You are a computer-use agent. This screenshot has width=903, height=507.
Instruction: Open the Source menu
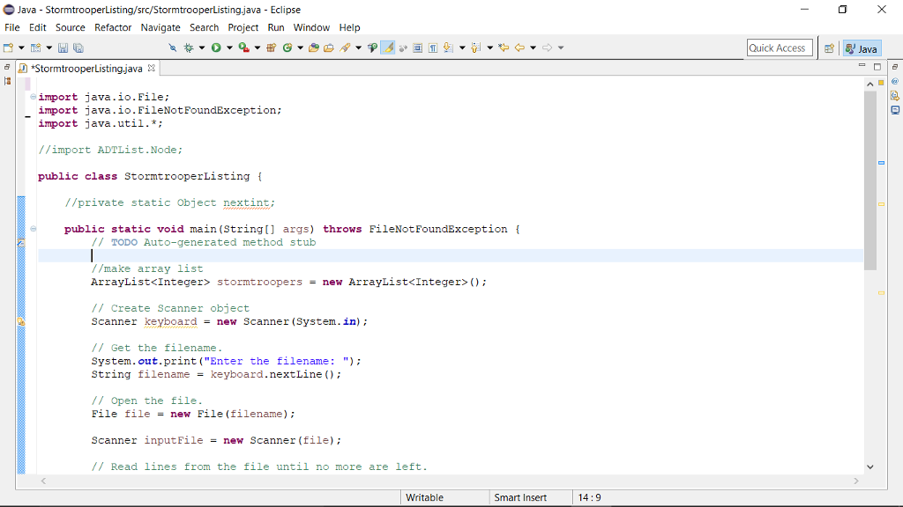click(x=70, y=27)
